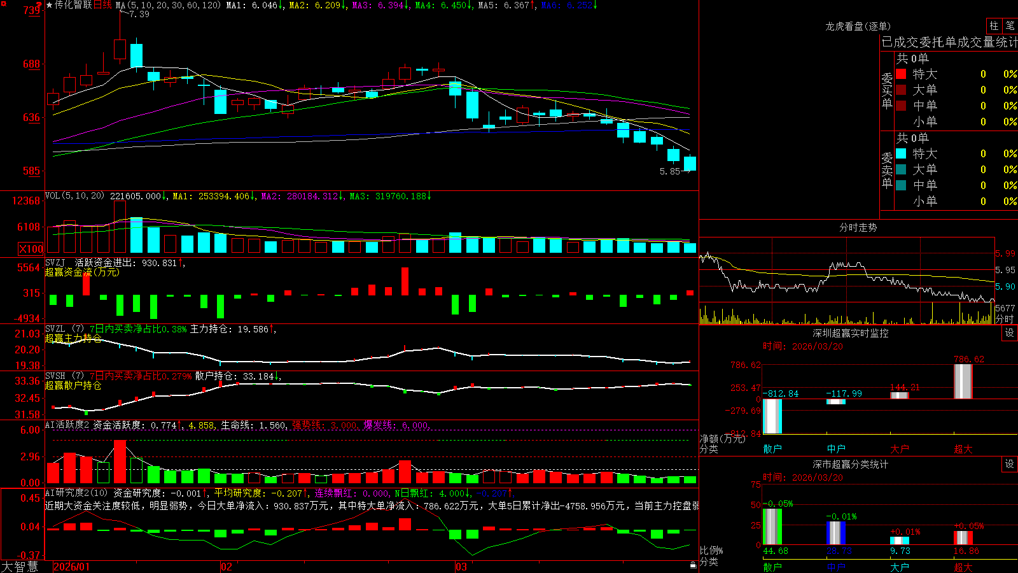
Task: Click the 03 month marker on timeline
Action: click(x=461, y=567)
